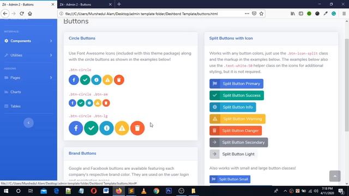Show hidden system tray icons chevron
The width and height of the screenshot is (349, 196).
pyautogui.click(x=285, y=191)
